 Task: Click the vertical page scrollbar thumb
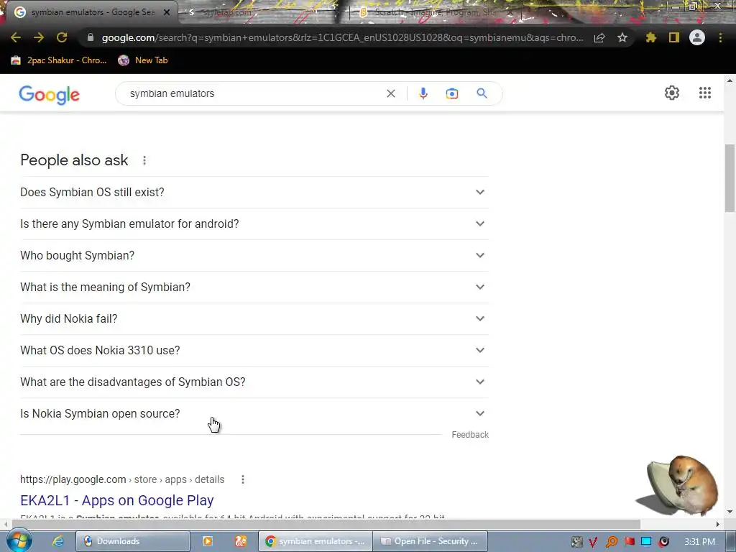click(730, 178)
